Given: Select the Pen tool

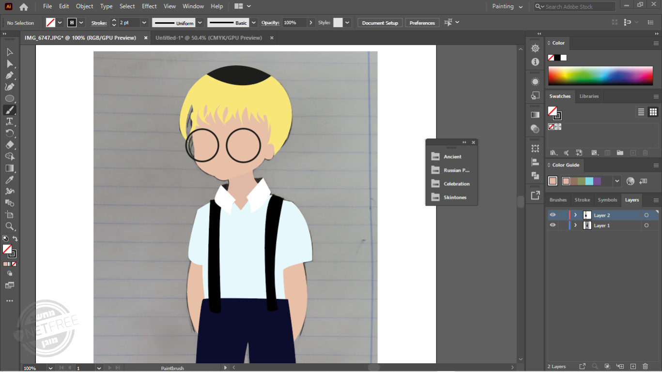Looking at the screenshot, I should (9, 75).
